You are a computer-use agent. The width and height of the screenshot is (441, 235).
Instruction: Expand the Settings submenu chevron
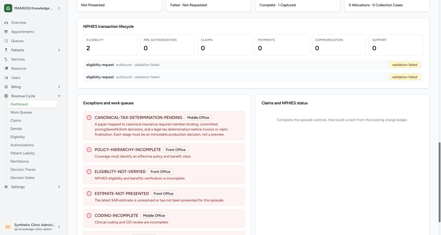click(x=59, y=187)
